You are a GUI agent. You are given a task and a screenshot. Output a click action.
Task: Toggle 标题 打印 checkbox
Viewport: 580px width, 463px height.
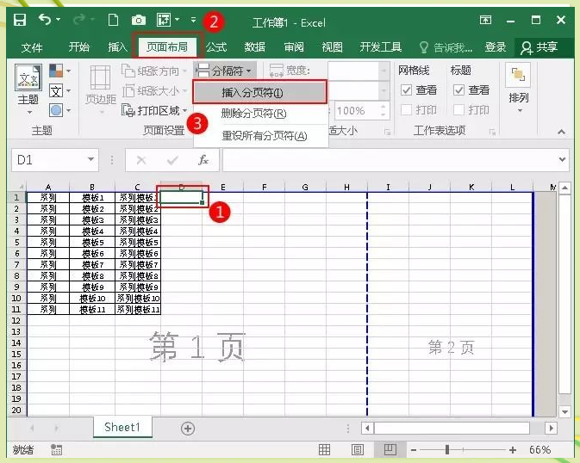tap(458, 110)
